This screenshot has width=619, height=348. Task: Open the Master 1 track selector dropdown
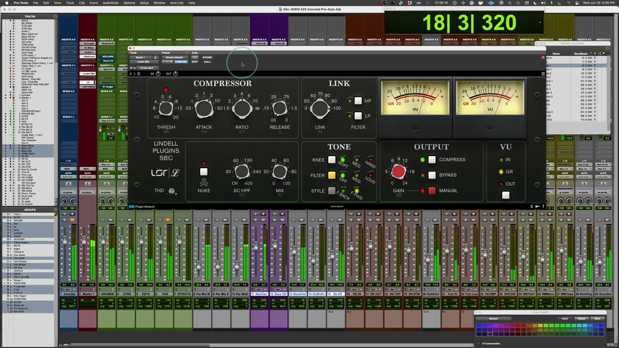(x=141, y=58)
